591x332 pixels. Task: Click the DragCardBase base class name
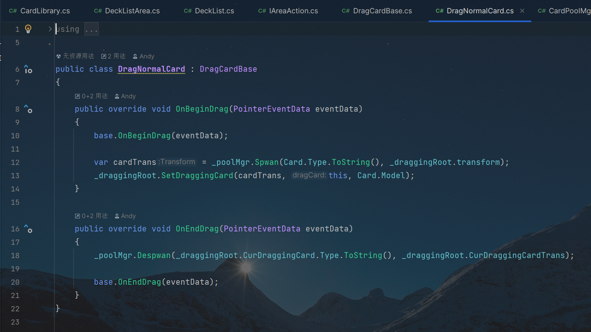228,69
